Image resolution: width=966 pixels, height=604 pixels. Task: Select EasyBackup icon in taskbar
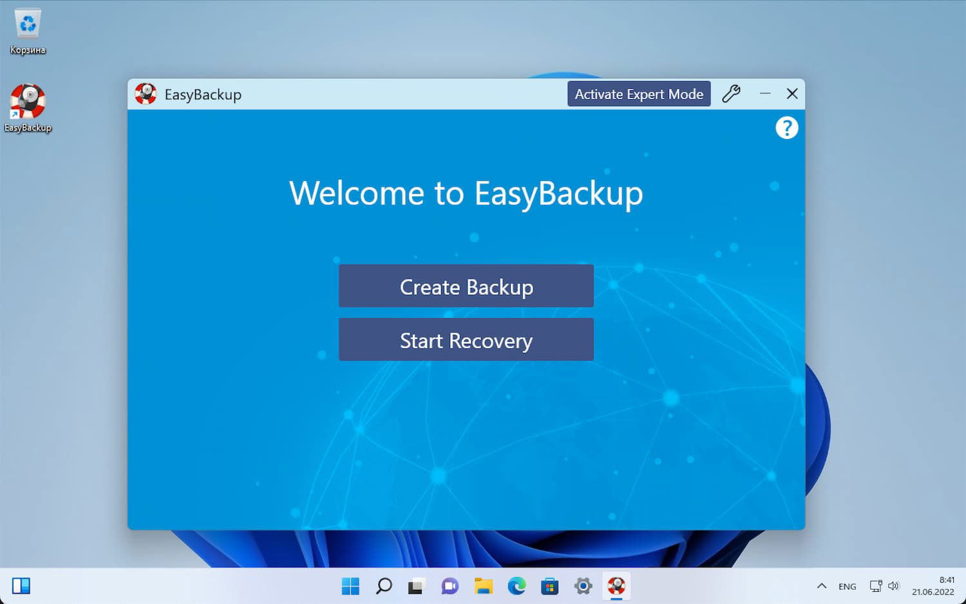click(x=616, y=586)
